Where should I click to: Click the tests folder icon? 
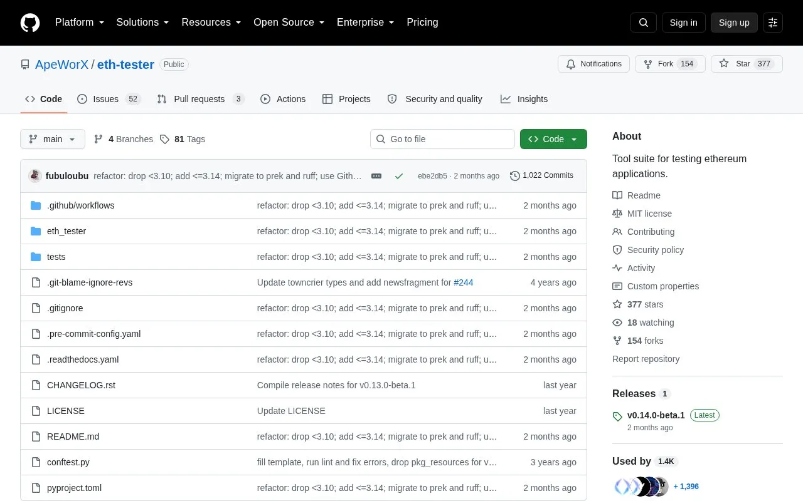(36, 257)
